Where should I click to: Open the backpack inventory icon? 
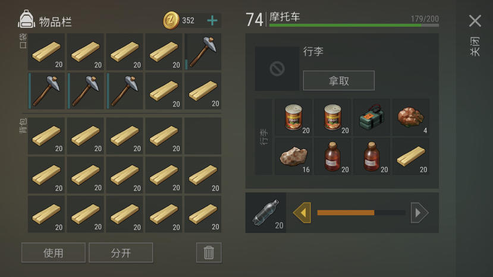[x=26, y=19]
